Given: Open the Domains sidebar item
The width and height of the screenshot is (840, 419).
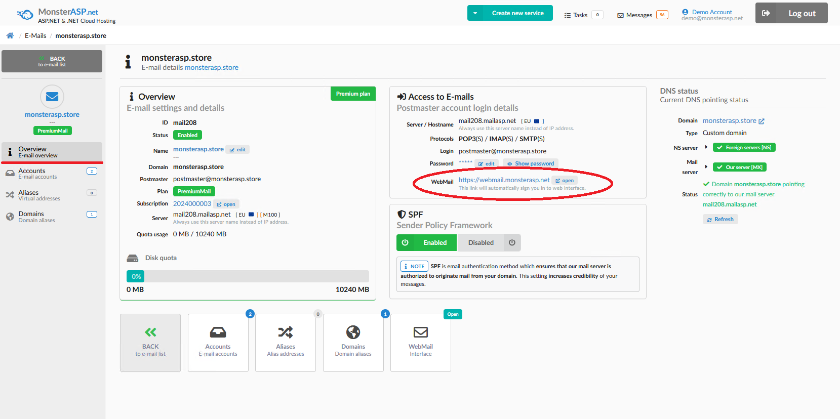Looking at the screenshot, I should pyautogui.click(x=52, y=217).
